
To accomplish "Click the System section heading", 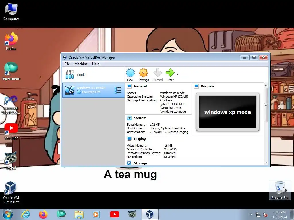I will [140, 118].
